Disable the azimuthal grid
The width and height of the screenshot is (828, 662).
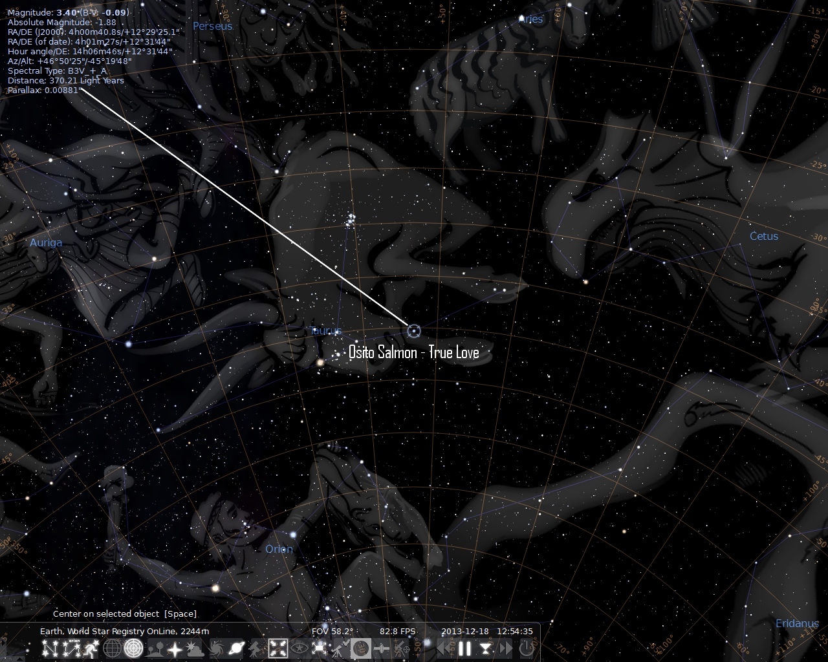click(x=132, y=648)
